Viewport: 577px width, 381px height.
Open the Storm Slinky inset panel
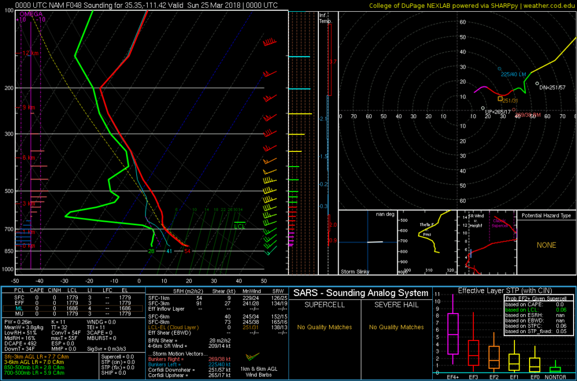coord(367,243)
